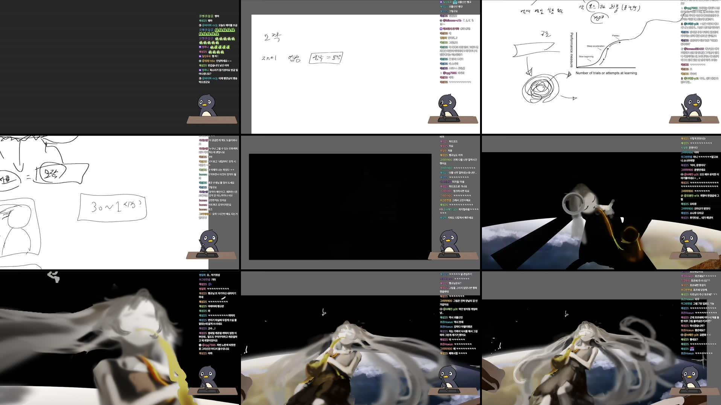This screenshot has height=405, width=721.
Task: Click the profile avatar of @Mlozzz-c1b
Action: point(441,21)
